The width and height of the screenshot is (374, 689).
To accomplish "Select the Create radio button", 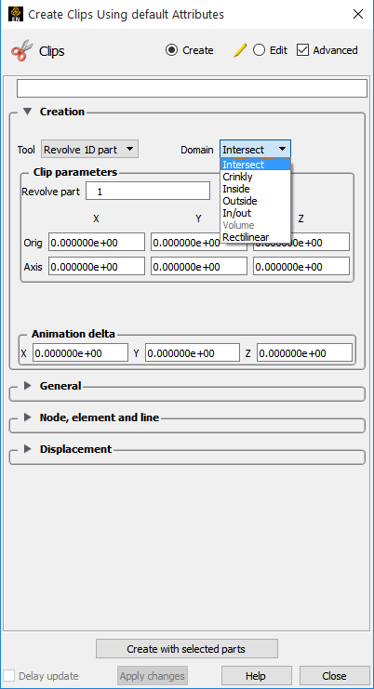I will [x=171, y=50].
